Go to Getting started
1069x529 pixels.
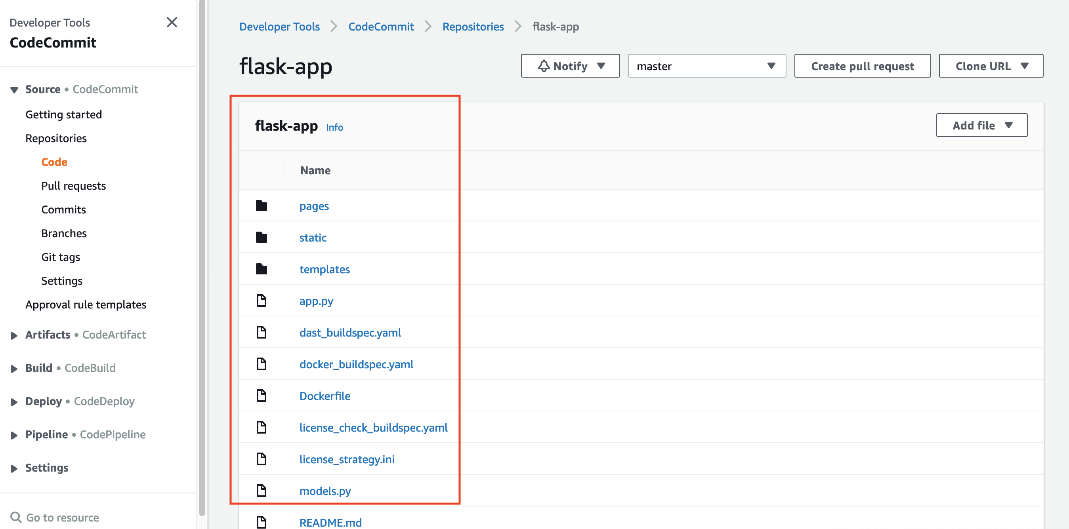click(x=63, y=114)
